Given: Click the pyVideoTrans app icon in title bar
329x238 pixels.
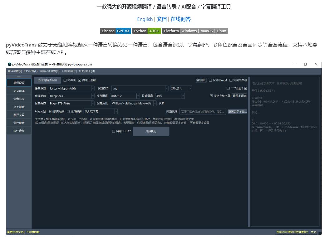Looking at the screenshot, I should pyautogui.click(x=10, y=64).
